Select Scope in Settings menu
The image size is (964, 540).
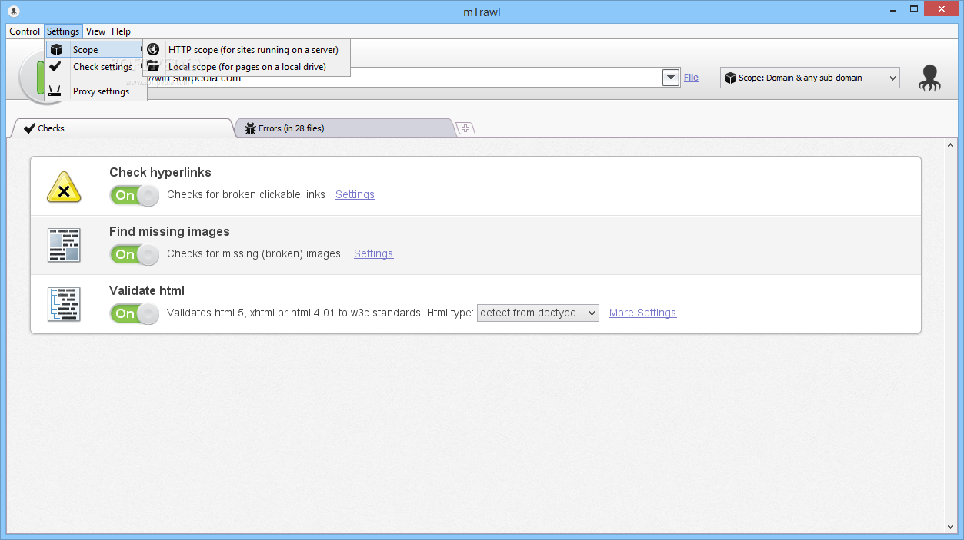point(95,49)
